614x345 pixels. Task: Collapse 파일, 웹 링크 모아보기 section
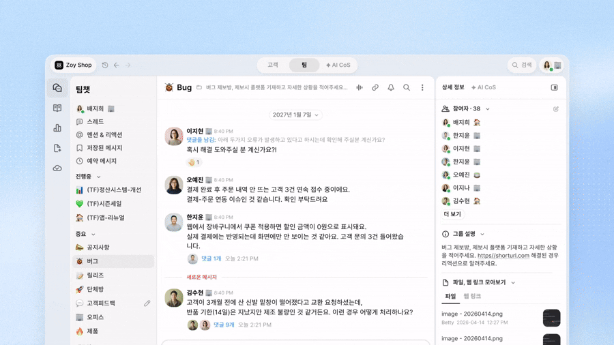[x=478, y=282]
